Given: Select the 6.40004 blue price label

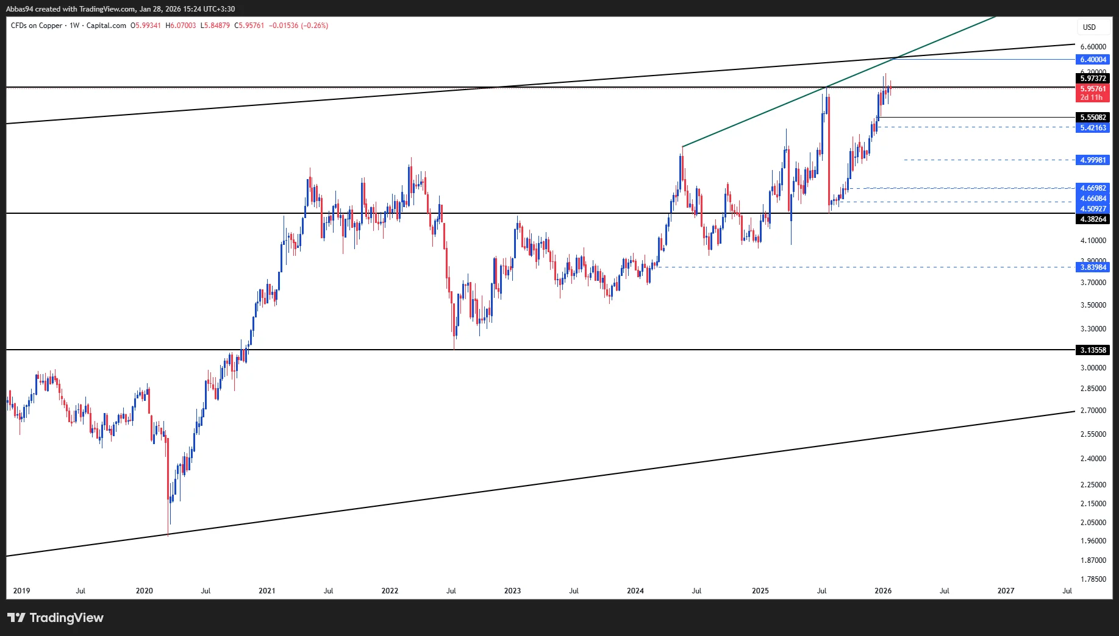Looking at the screenshot, I should click(x=1093, y=60).
